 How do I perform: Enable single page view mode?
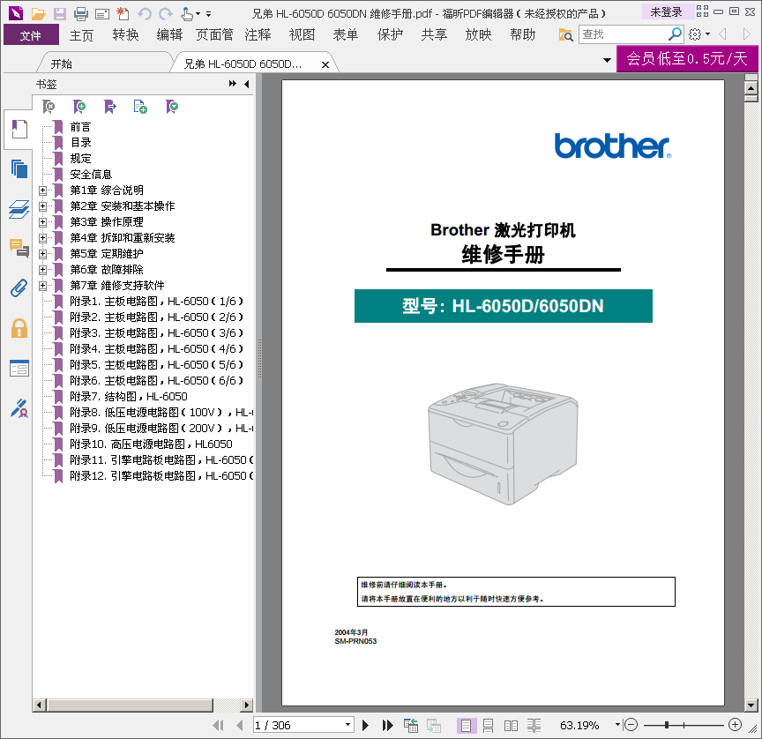click(x=466, y=726)
